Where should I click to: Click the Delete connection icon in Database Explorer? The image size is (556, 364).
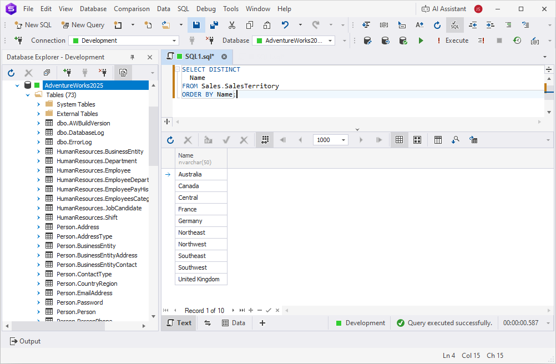pyautogui.click(x=103, y=73)
